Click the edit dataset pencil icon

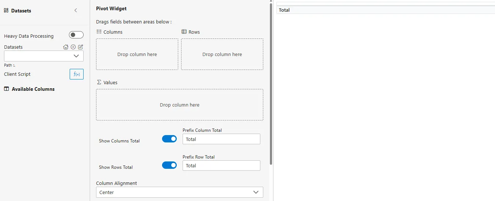point(81,47)
